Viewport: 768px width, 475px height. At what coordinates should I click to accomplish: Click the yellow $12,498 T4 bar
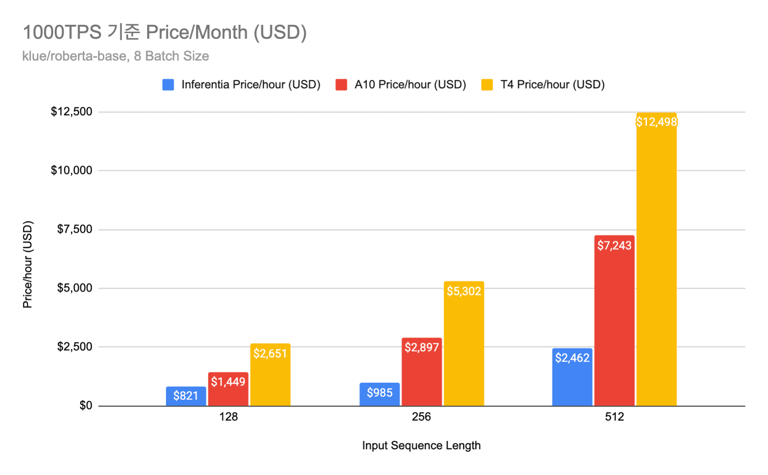657,260
